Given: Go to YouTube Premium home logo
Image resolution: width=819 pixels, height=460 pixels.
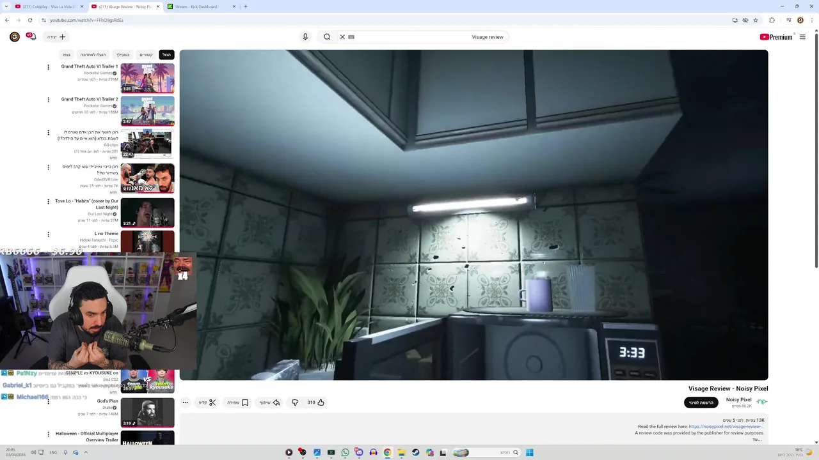Looking at the screenshot, I should point(776,37).
